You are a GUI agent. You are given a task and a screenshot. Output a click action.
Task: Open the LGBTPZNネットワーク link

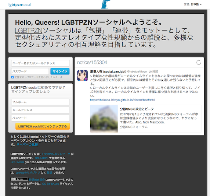point(56,154)
